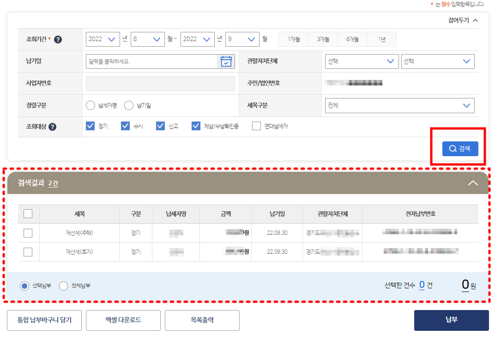The width and height of the screenshot is (495, 347).
Task: Uncheck the 정기 checkbox
Action: click(x=91, y=125)
